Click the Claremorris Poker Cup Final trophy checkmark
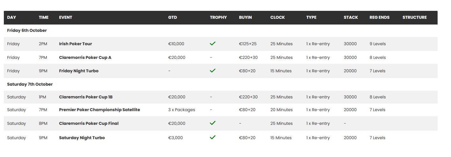 213,123
